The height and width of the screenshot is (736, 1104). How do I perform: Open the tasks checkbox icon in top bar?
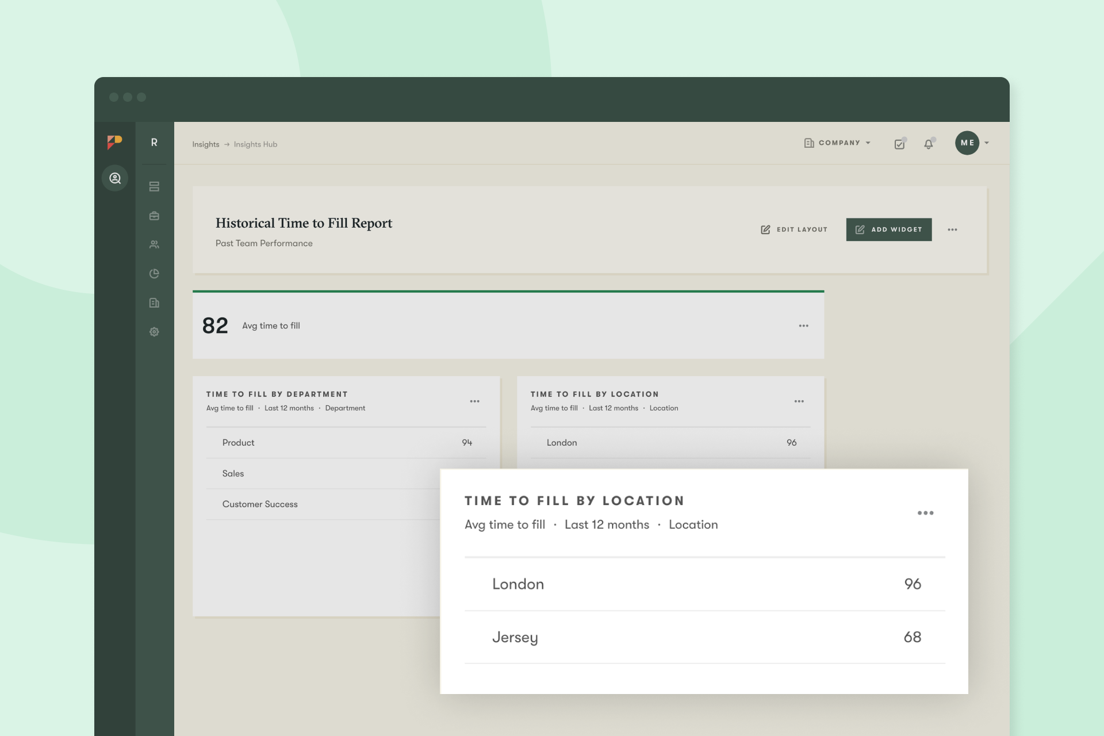[x=900, y=144]
